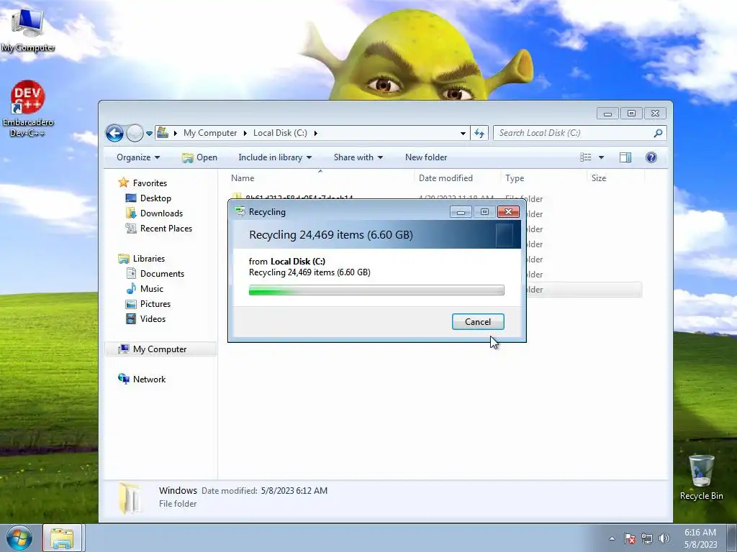Minimize the Recycling dialog

(x=461, y=212)
